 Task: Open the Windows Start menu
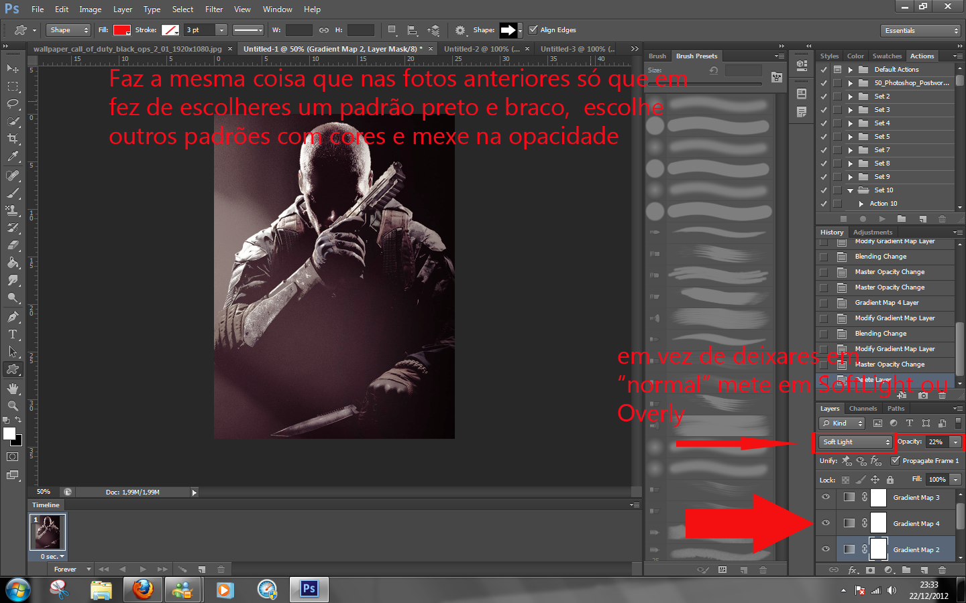click(x=17, y=590)
